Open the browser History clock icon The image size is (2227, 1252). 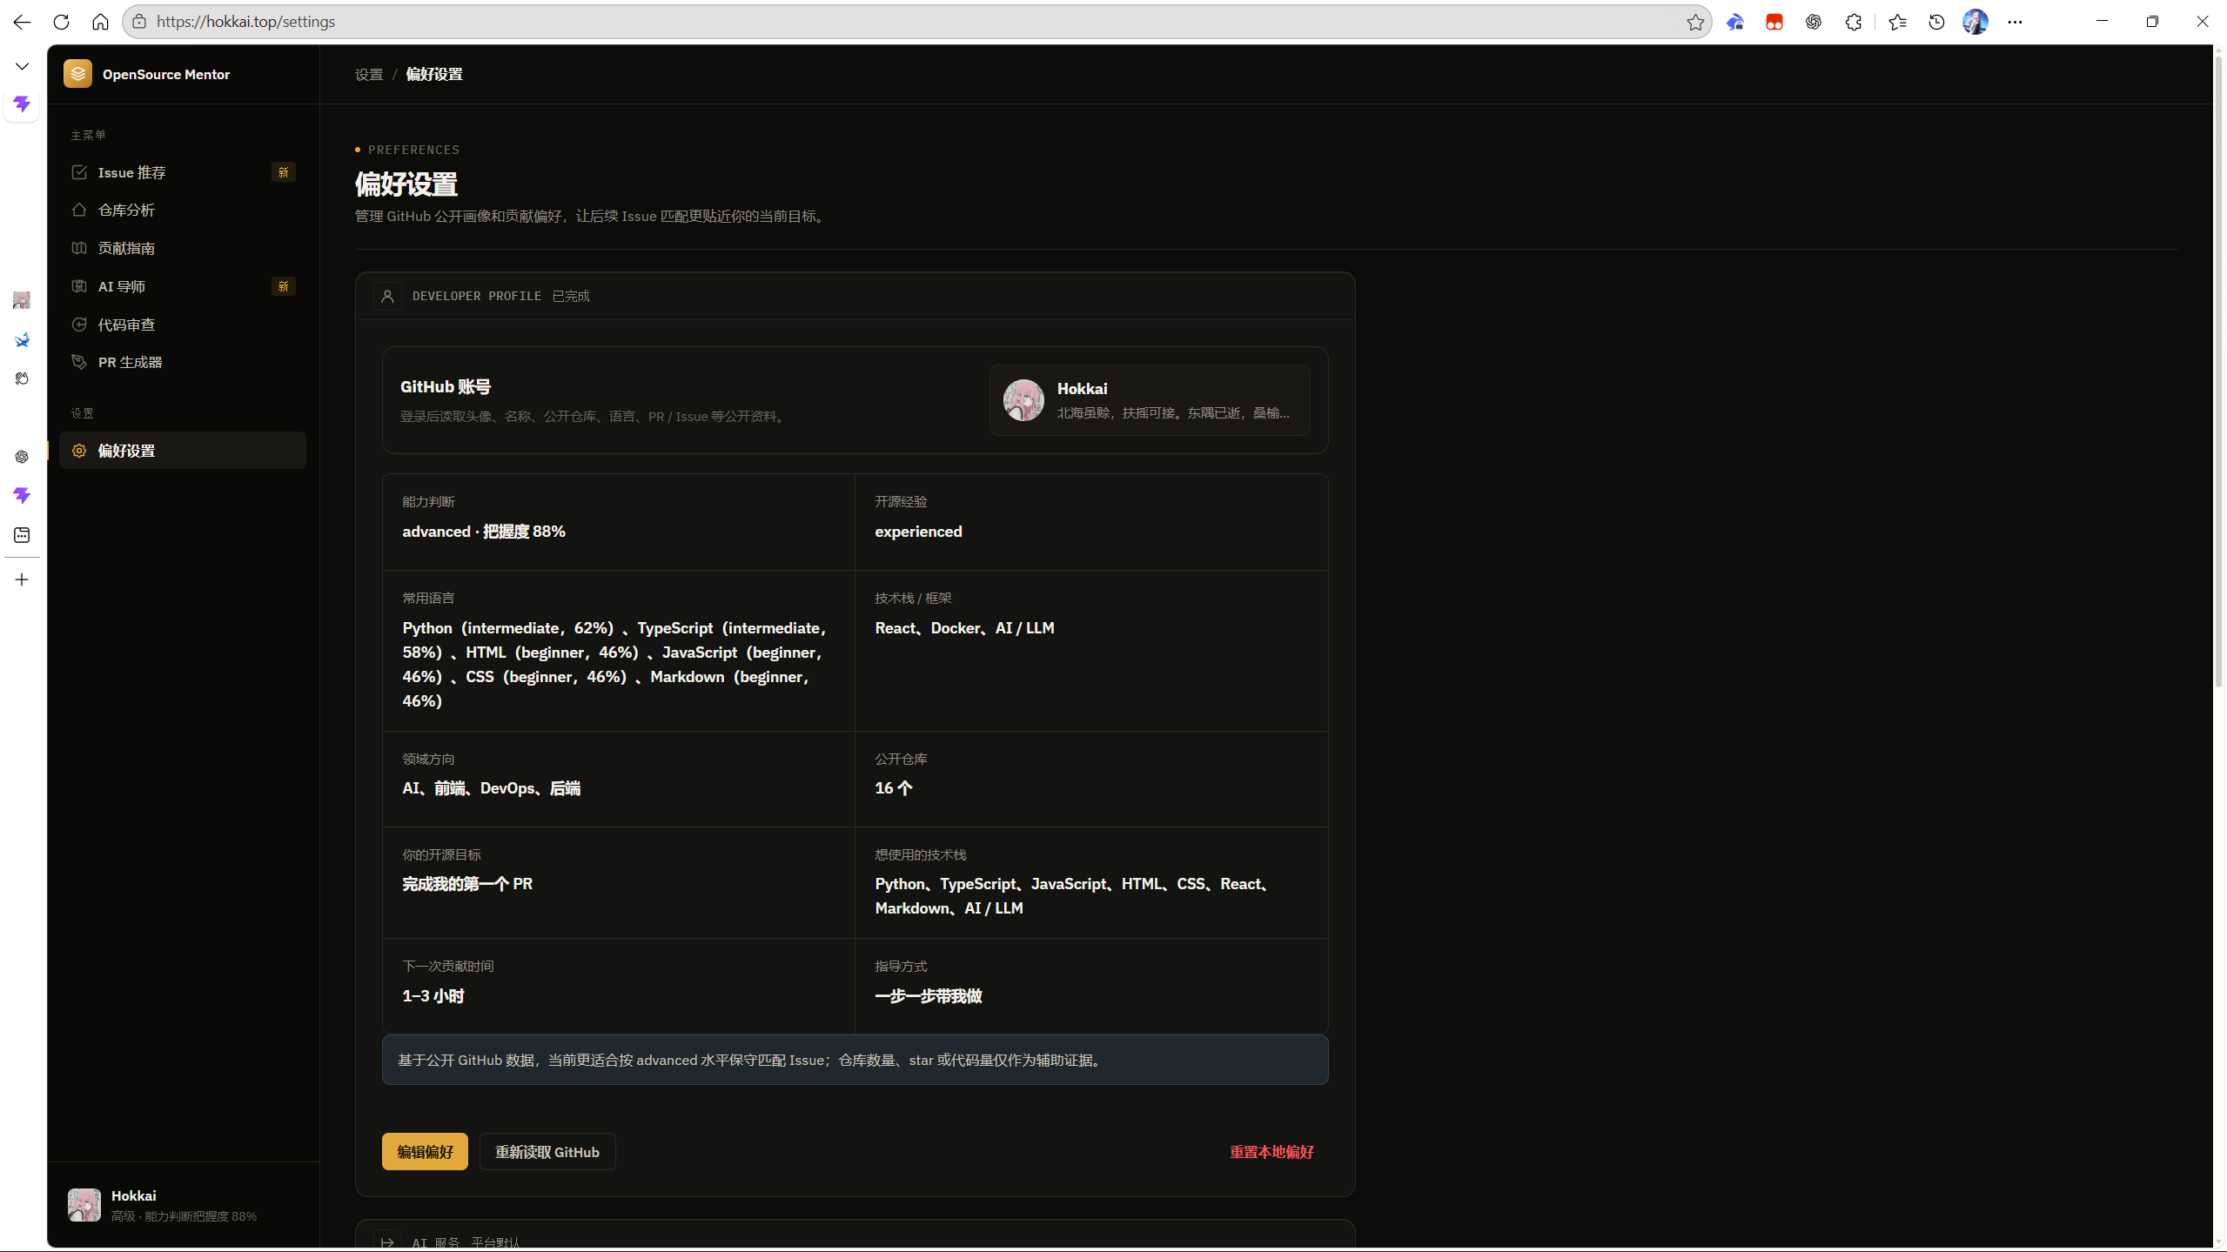click(x=1936, y=22)
